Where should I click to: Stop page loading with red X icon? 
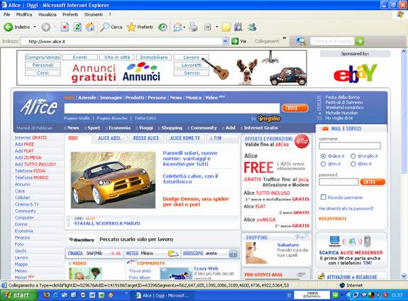tap(65, 27)
